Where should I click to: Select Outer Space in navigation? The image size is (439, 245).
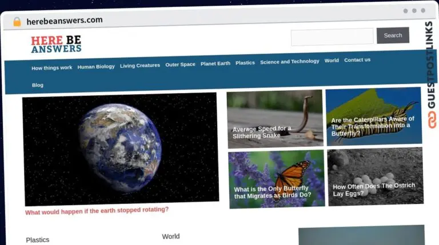180,65
